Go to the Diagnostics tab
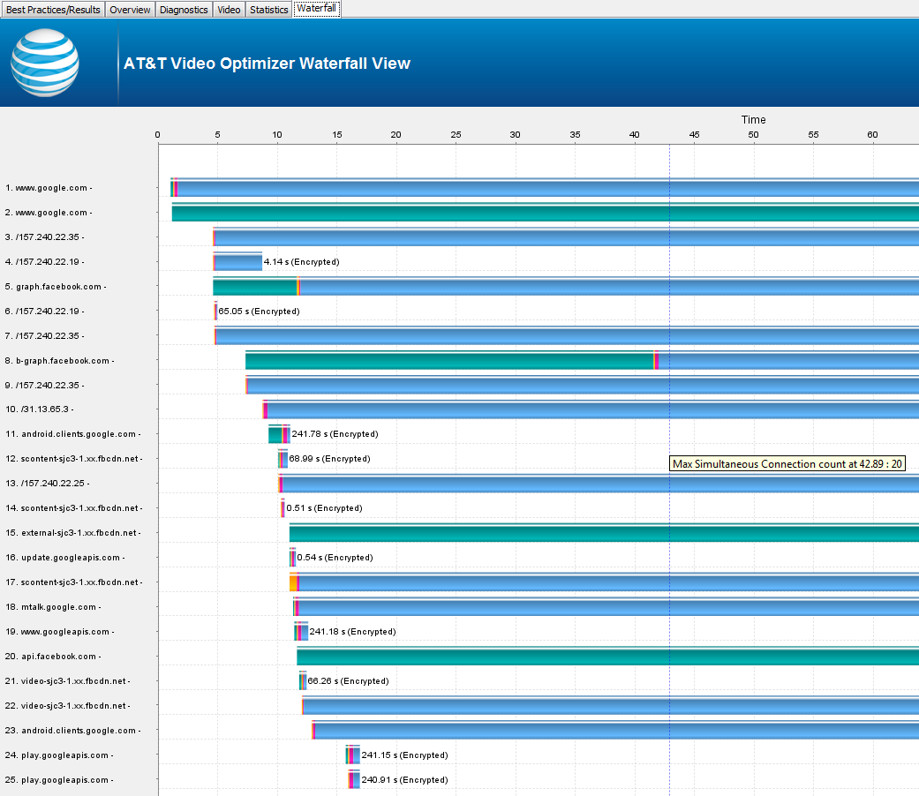 pos(184,10)
